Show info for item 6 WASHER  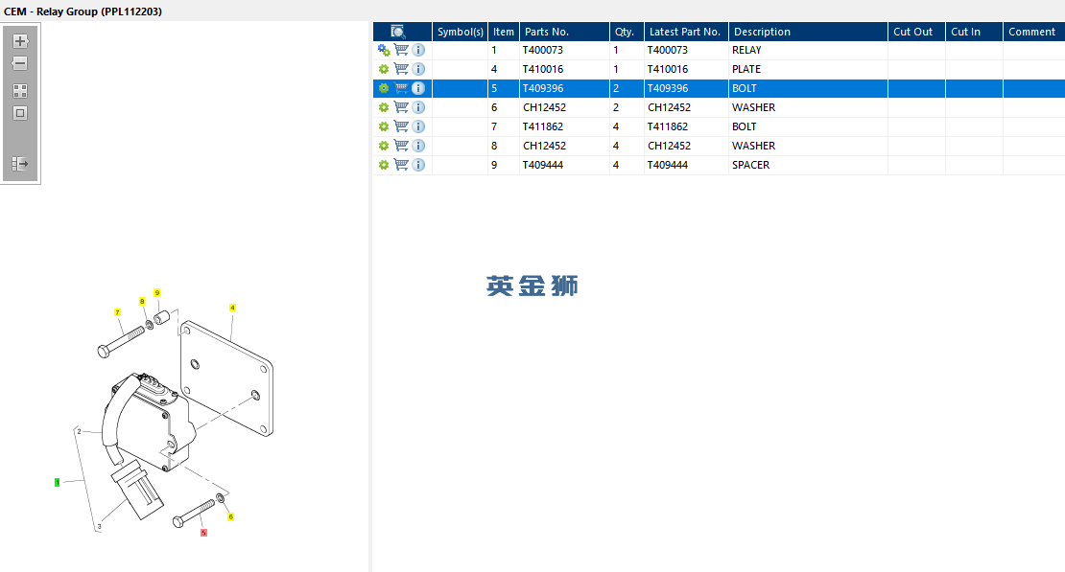[418, 107]
